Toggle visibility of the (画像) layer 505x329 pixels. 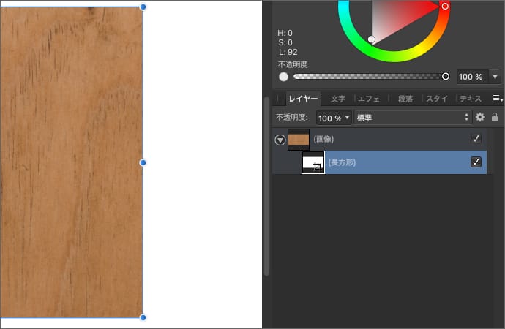pos(476,139)
